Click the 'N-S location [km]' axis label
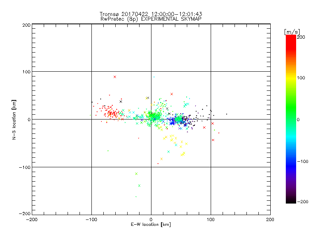Screen dimensions: 318x239 [14, 119]
